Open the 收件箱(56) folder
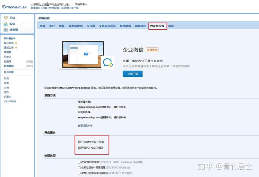259x177 pixels. point(10,39)
